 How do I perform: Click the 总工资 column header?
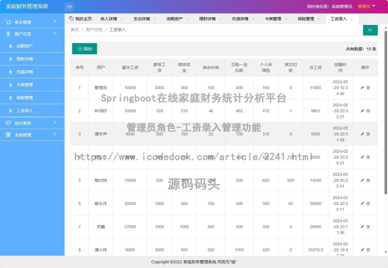coord(316,67)
